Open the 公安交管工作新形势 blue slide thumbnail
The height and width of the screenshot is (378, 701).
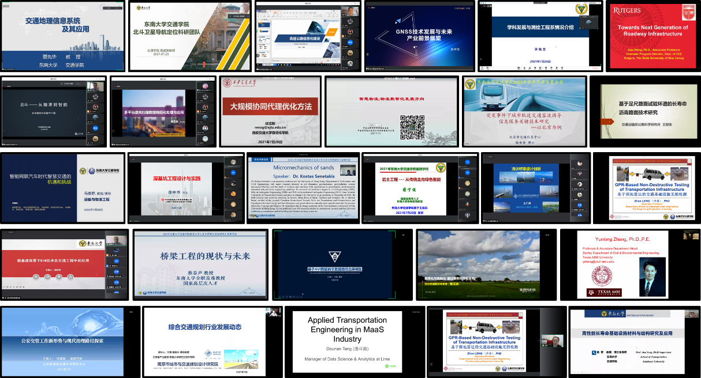pos(70,342)
